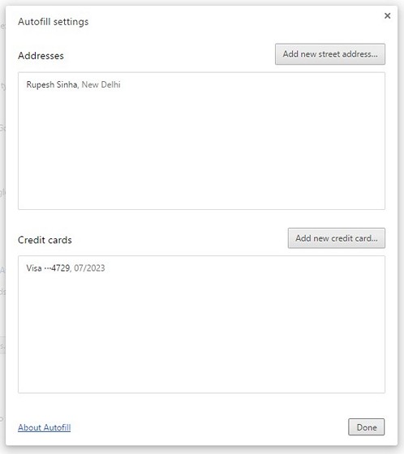This screenshot has height=454, width=404.
Task: Click the Addresses section heading
Action: tap(41, 56)
